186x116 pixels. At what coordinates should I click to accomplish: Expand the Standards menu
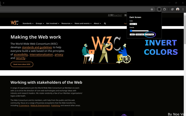28,23
